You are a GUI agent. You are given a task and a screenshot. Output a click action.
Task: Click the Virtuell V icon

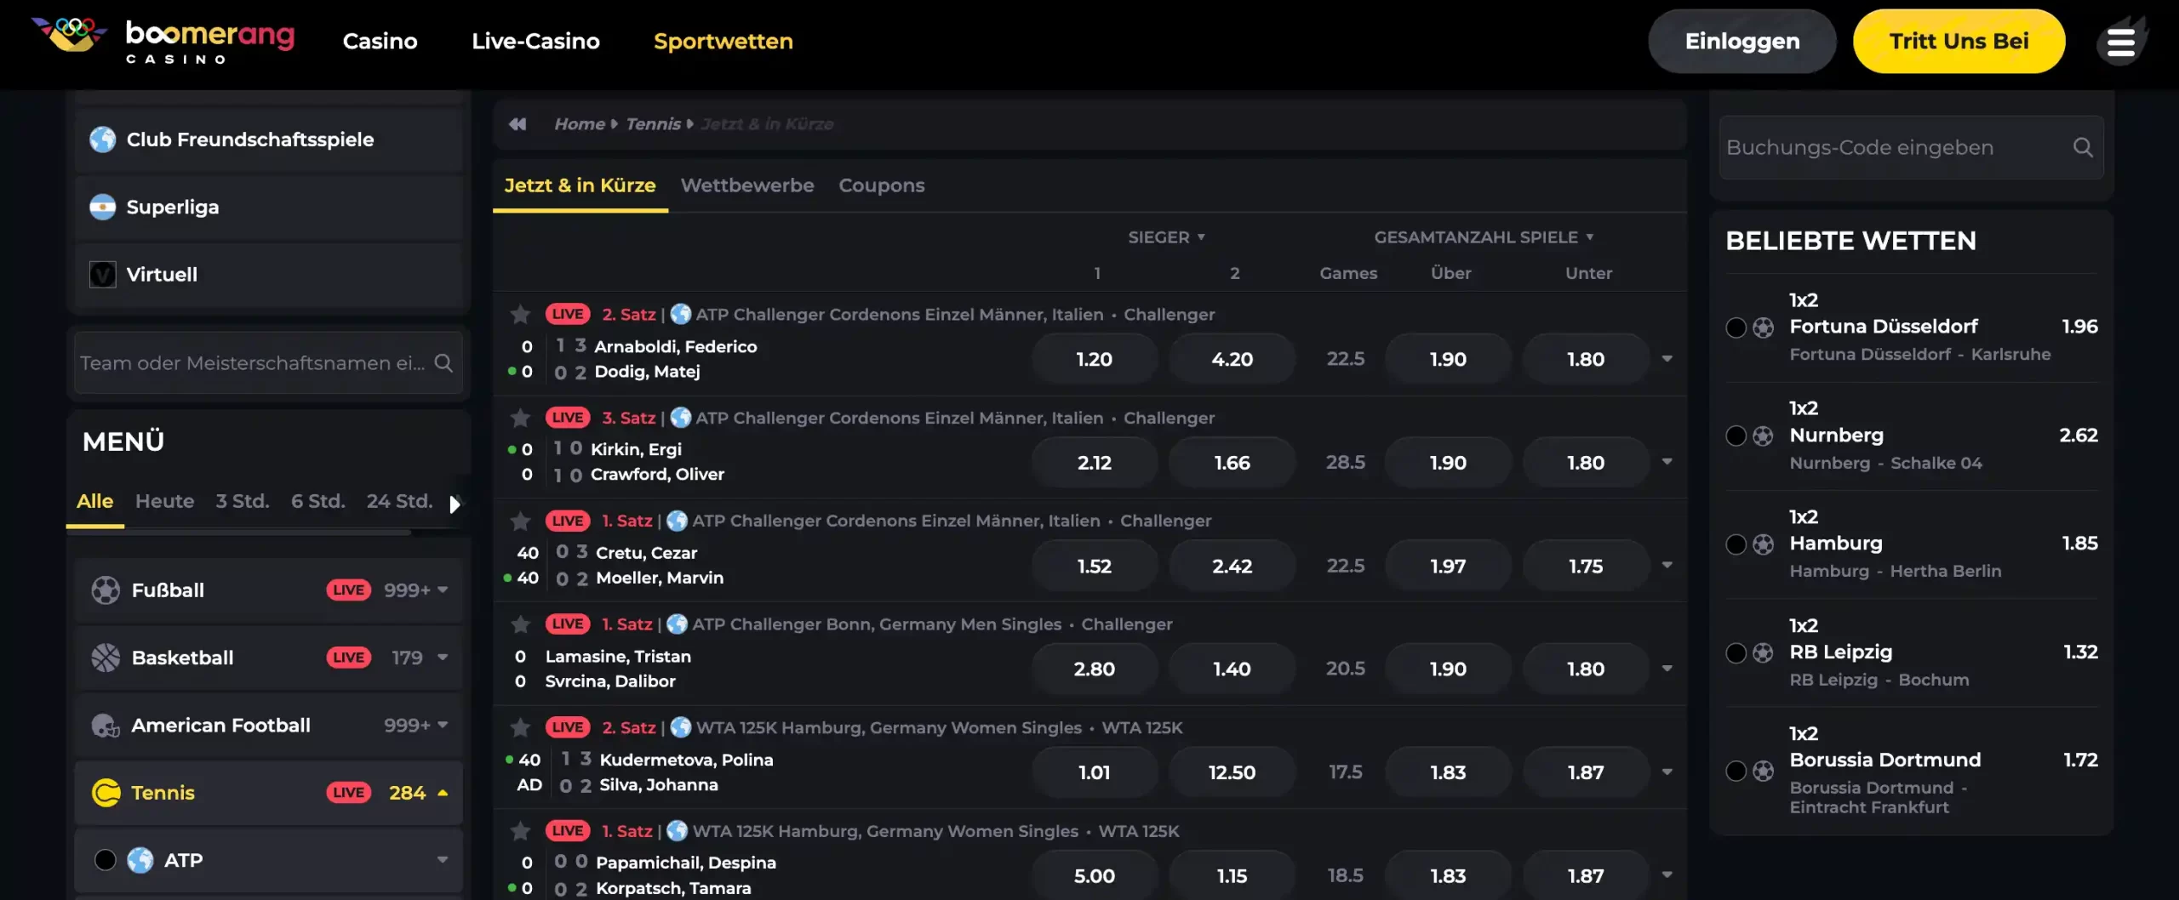click(x=103, y=275)
